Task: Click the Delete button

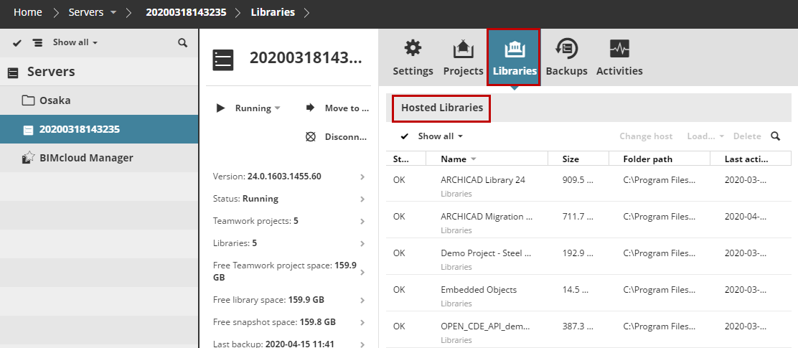Action: 747,136
